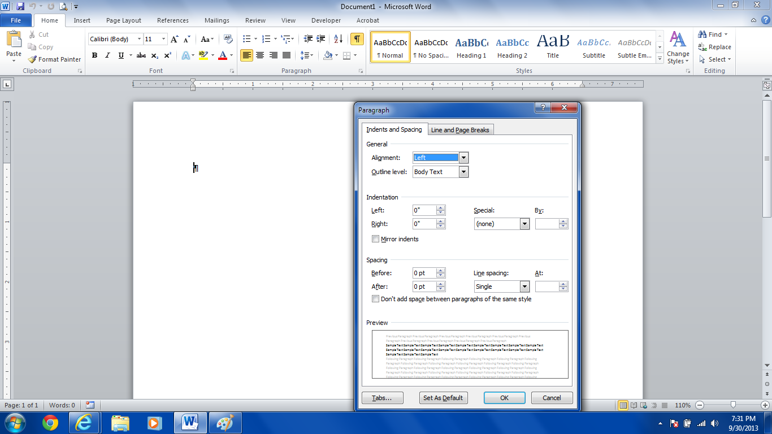Toggle the Normal style in gallery
This screenshot has height=434, width=772.
pyautogui.click(x=390, y=47)
